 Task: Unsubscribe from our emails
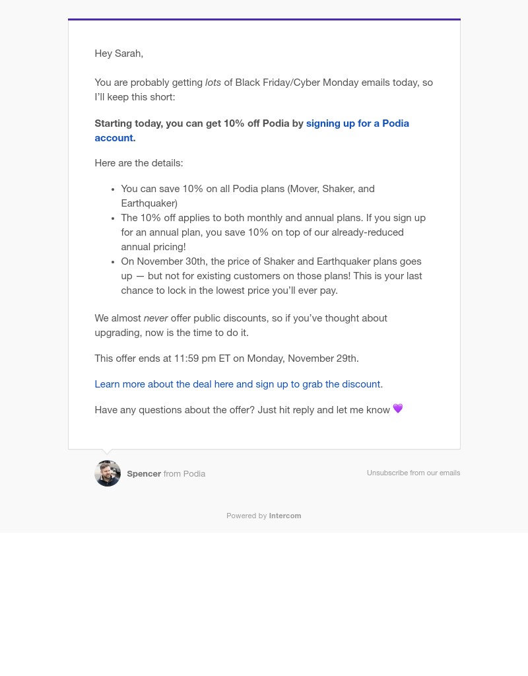click(413, 473)
